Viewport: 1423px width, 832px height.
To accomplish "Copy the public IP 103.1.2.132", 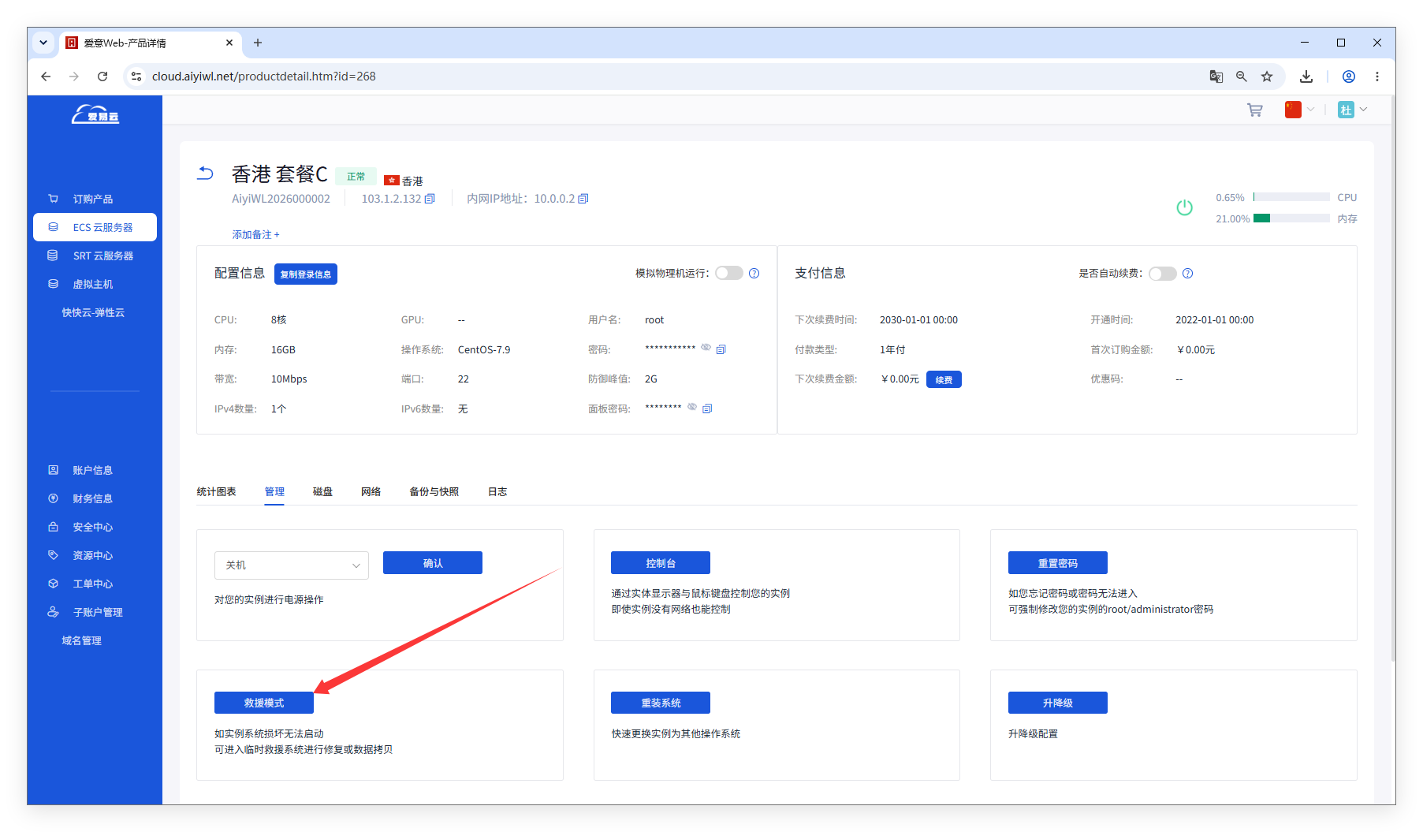I will pyautogui.click(x=430, y=199).
